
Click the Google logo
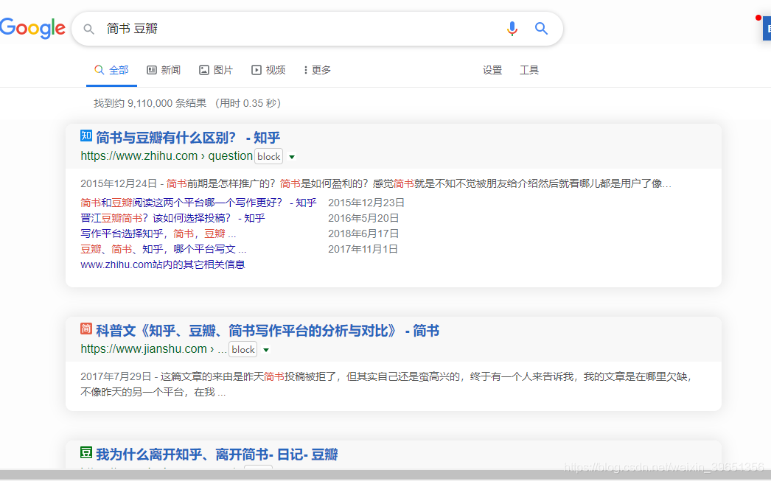(x=32, y=28)
